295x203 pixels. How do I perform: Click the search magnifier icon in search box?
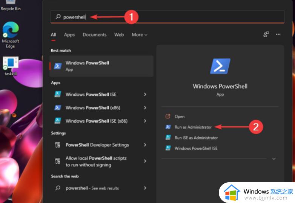(x=58, y=17)
